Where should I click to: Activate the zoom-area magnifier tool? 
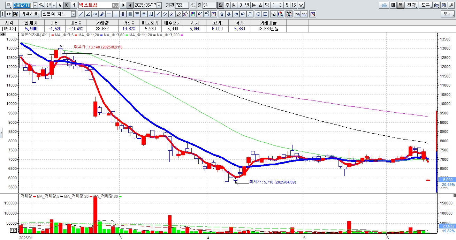point(274,14)
